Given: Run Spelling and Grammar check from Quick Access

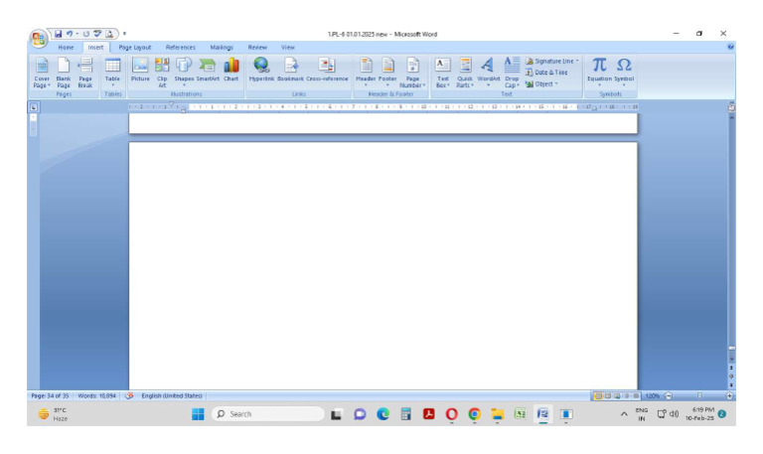Looking at the screenshot, I should [97, 34].
